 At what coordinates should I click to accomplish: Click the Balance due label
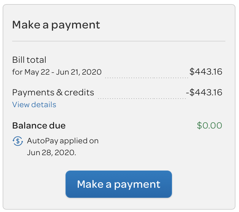click(x=39, y=126)
